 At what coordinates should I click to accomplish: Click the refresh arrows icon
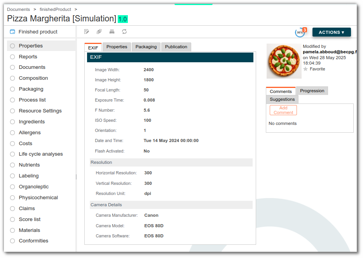124,32
